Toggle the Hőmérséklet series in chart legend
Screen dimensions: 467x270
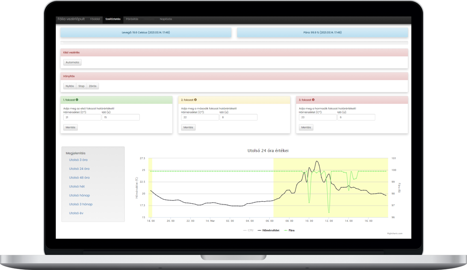(269, 230)
